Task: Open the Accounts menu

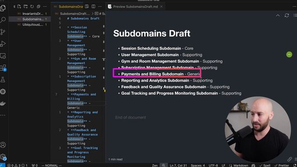Action: 3,145
